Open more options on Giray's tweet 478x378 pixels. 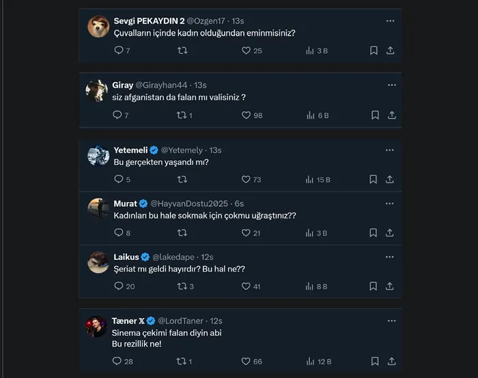click(392, 85)
